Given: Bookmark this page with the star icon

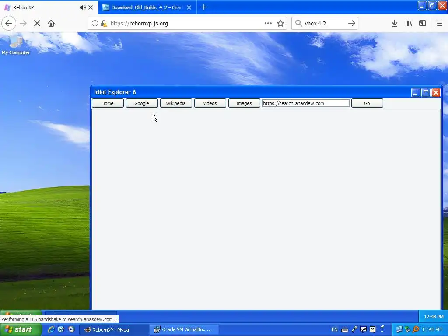Looking at the screenshot, I should (x=280, y=23).
